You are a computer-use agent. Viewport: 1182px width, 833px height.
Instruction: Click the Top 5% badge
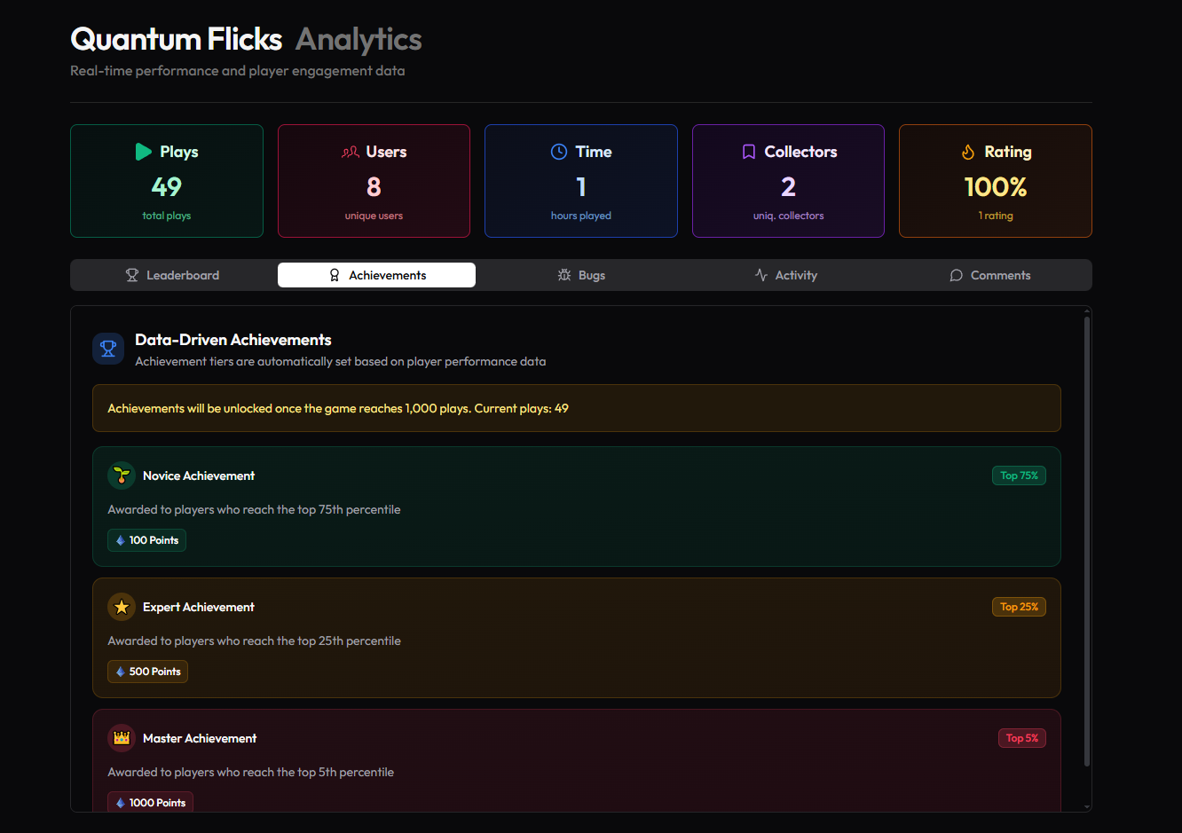point(1021,738)
